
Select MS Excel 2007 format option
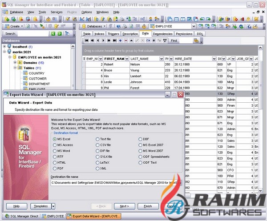point(151,145)
